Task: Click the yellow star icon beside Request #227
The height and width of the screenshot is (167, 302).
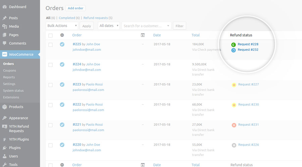Action: (234, 85)
